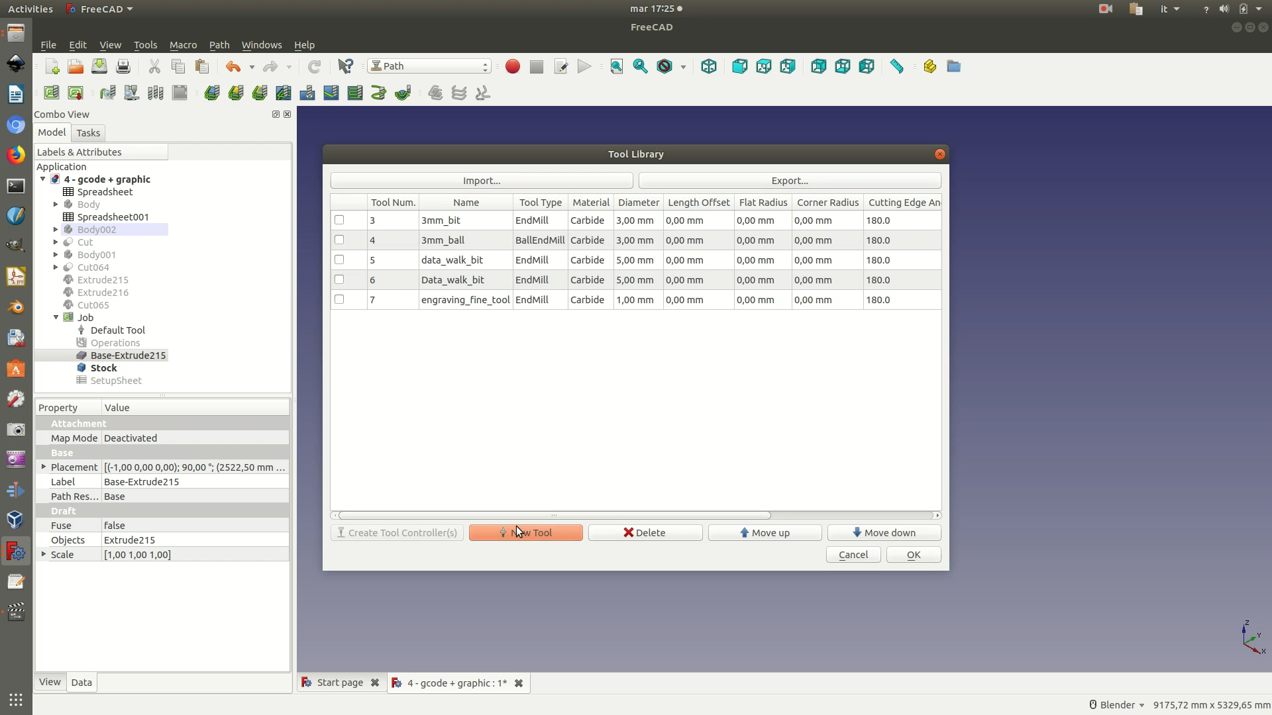Screen dimensions: 1272x715
Task: Expand the Body002 tree item
Action: pos(56,230)
